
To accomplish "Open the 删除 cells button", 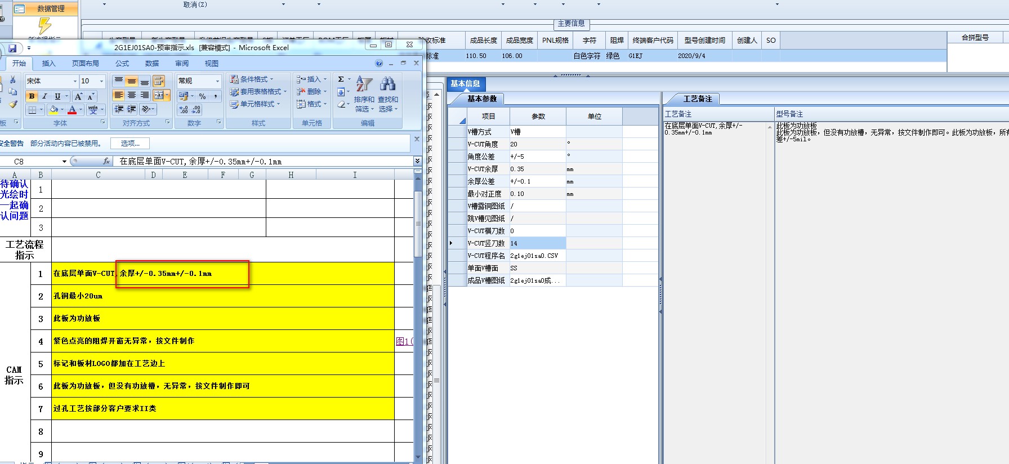I will click(312, 92).
